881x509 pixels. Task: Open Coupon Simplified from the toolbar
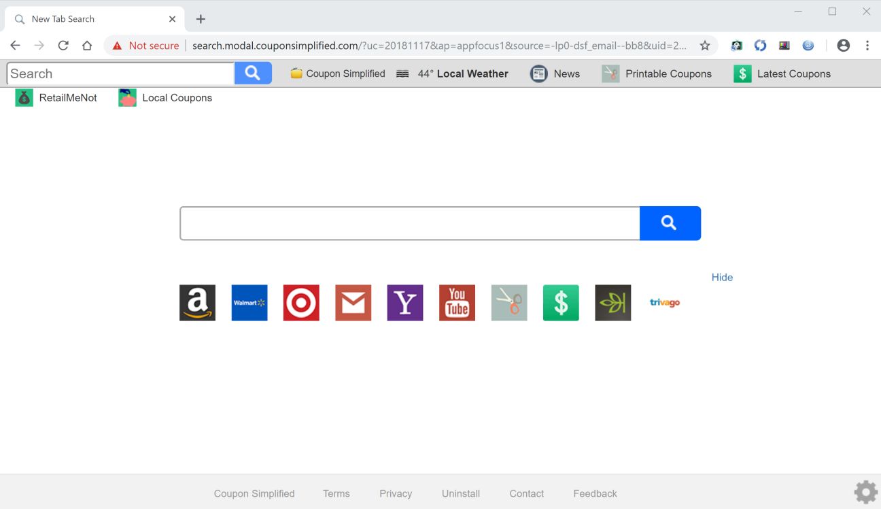pos(338,73)
